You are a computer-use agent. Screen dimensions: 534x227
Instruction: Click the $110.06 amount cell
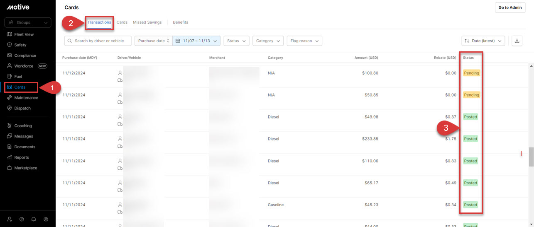[x=370, y=161]
